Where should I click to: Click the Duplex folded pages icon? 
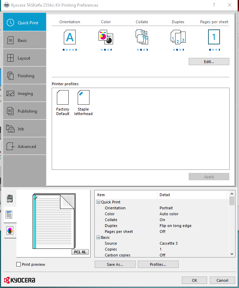point(178,37)
